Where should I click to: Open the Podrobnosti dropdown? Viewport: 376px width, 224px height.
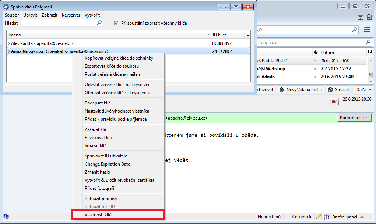354,118
